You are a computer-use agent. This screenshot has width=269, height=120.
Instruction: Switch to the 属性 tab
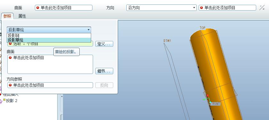pos(22,16)
